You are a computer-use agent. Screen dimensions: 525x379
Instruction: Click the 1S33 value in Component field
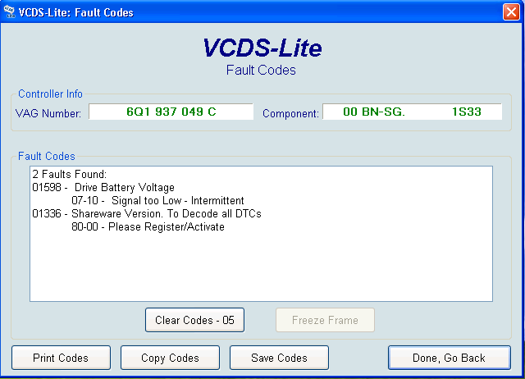pos(467,112)
